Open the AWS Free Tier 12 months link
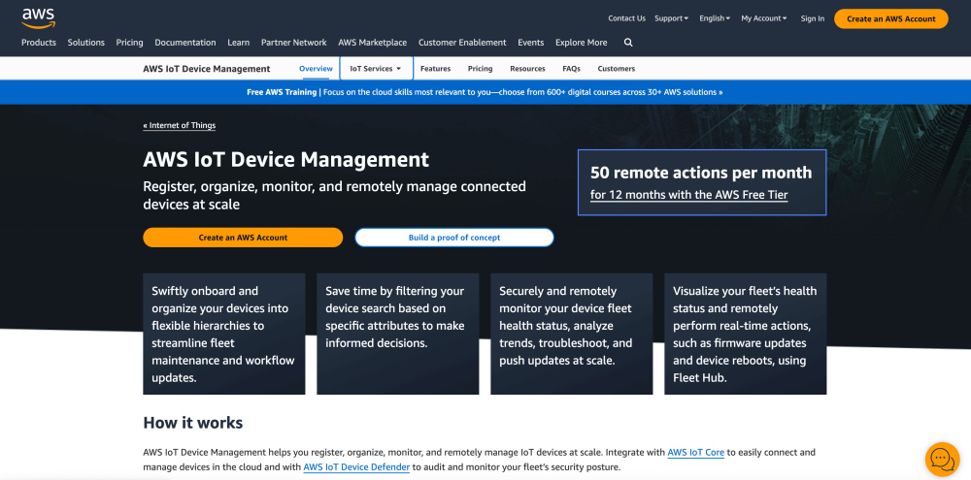The image size is (971, 480). [688, 195]
